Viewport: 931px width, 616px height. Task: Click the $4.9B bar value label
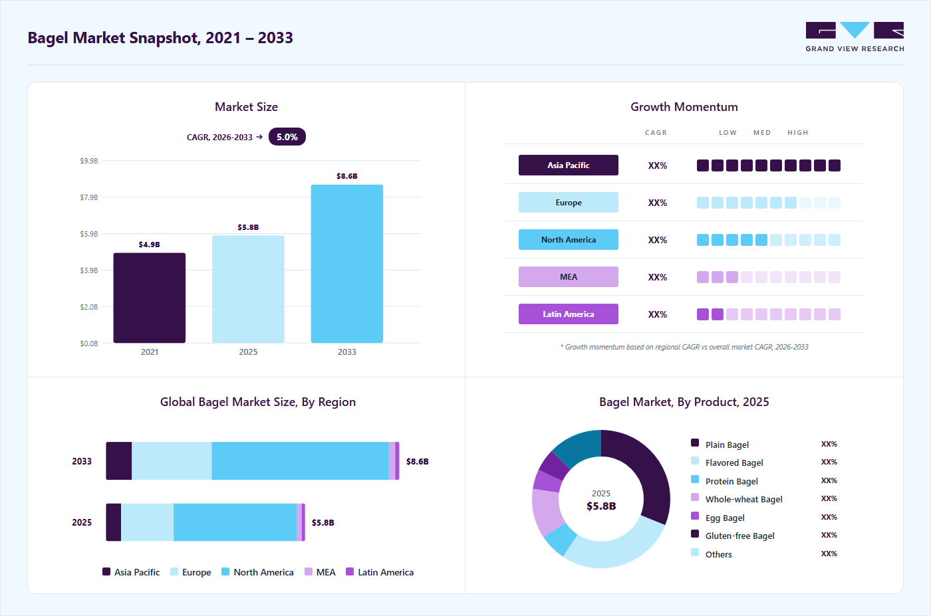pyautogui.click(x=150, y=245)
